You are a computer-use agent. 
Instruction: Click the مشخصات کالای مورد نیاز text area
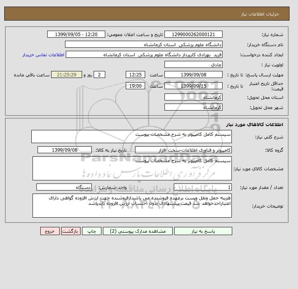[132, 168]
